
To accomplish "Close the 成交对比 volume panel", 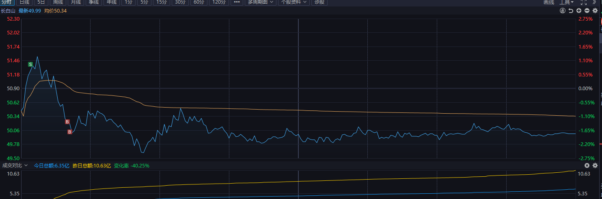I will pos(587,165).
